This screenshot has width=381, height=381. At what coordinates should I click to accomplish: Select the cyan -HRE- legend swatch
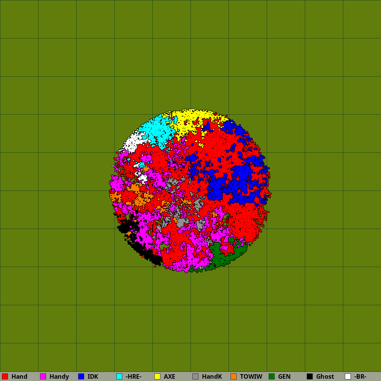(x=119, y=376)
